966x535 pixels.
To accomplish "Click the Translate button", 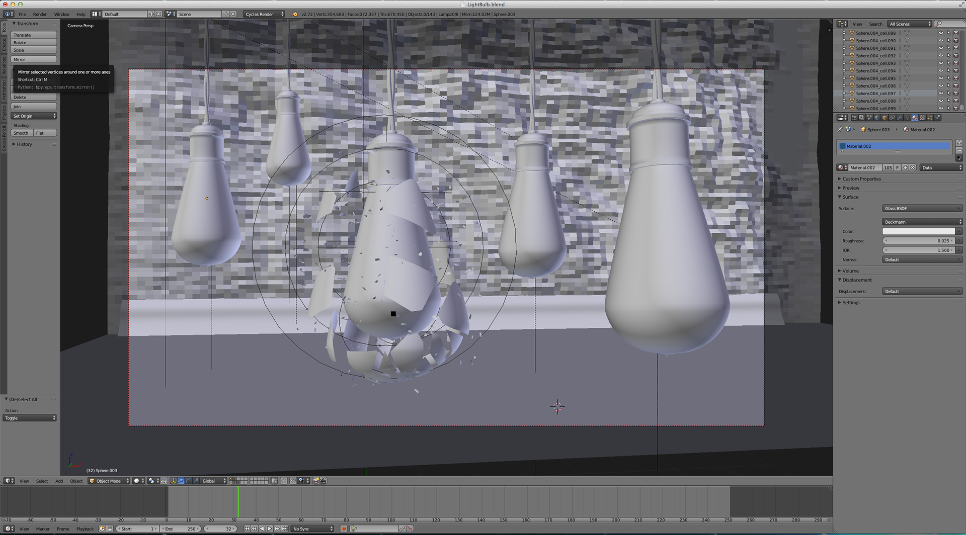I will click(x=34, y=35).
